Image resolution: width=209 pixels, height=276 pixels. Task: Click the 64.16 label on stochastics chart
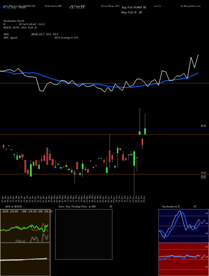[203, 222]
